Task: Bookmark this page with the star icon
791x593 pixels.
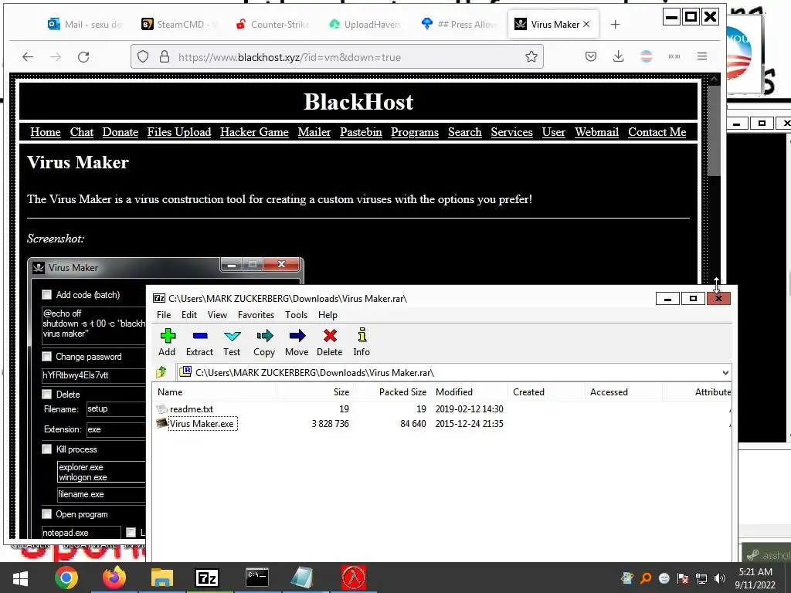Action: pos(531,56)
